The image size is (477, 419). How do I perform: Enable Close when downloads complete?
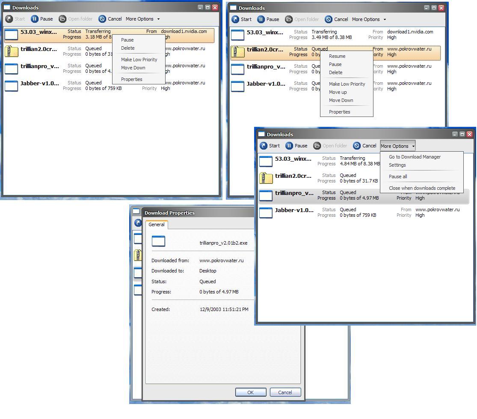(x=421, y=188)
